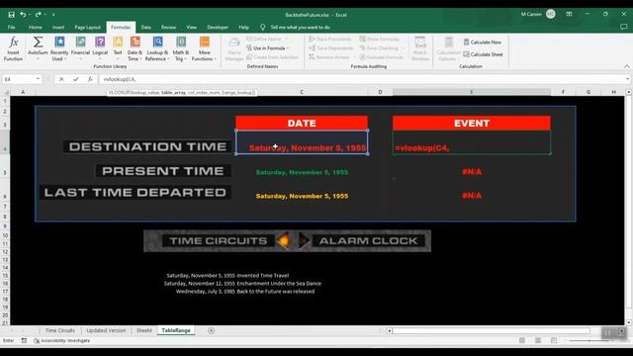Image resolution: width=633 pixels, height=356 pixels.
Task: Click the fx button beside the formula bar
Action: [90, 79]
